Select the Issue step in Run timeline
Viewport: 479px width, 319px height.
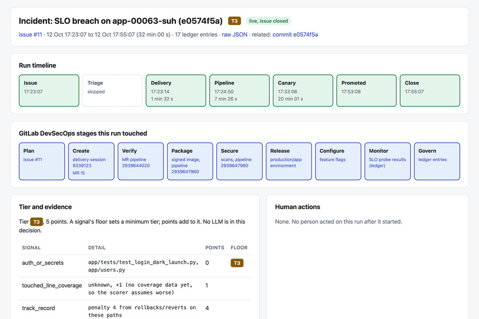pyautogui.click(x=49, y=91)
